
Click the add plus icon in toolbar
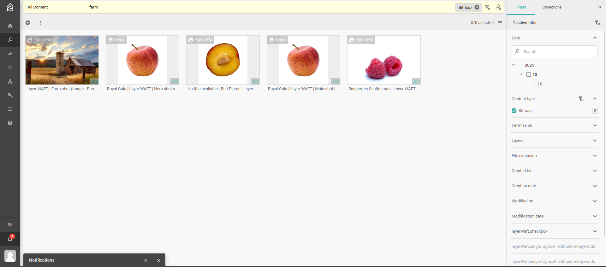click(28, 23)
